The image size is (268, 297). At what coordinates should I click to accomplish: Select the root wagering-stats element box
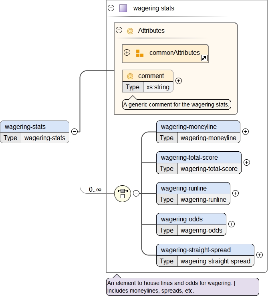34,127
